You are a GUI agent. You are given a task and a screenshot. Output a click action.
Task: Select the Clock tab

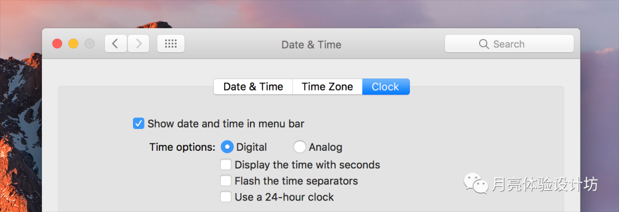(x=386, y=87)
